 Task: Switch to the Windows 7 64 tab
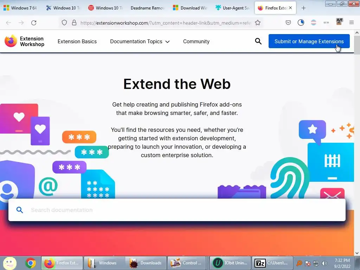tap(20, 8)
